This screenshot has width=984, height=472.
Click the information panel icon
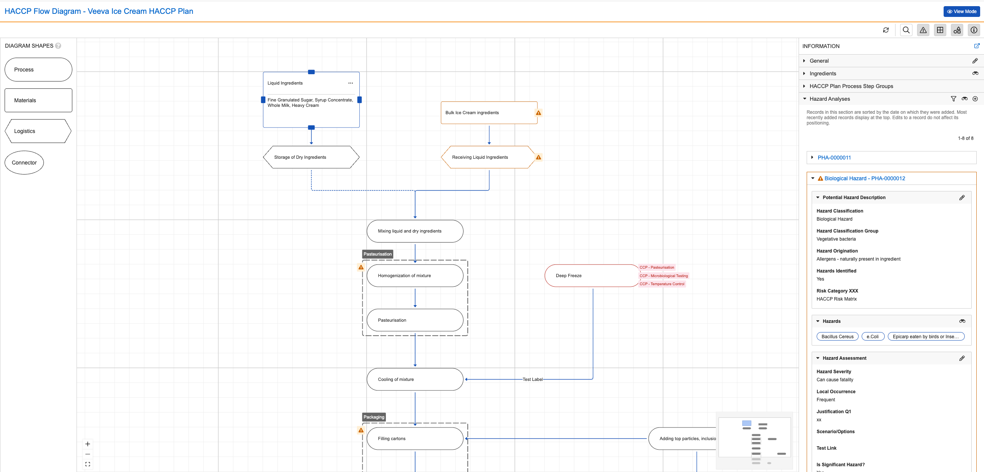click(x=974, y=30)
